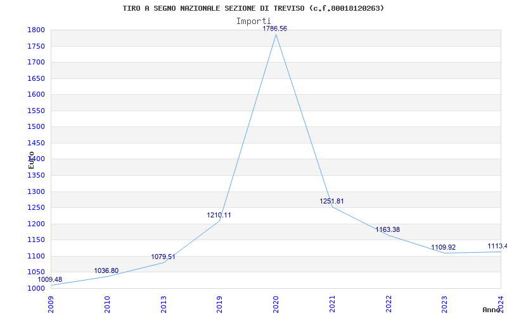Click the x-axis year 2021
The width and height of the screenshot is (507, 316).
tap(332, 304)
